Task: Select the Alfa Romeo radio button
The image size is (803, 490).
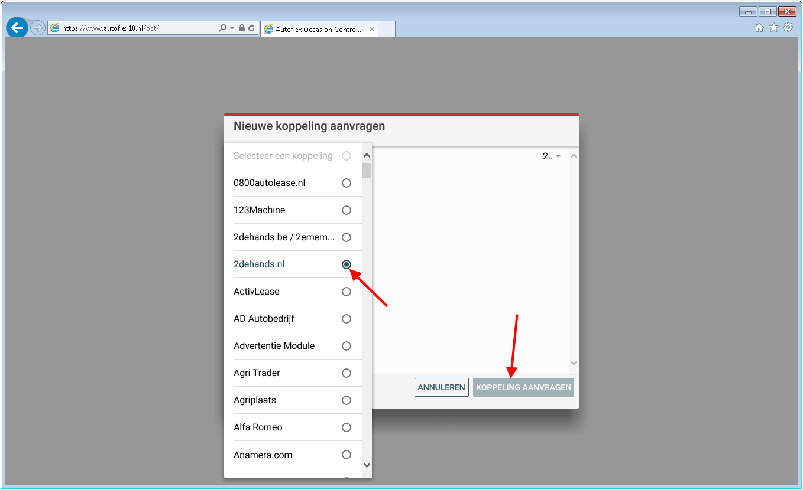Action: pyautogui.click(x=347, y=427)
